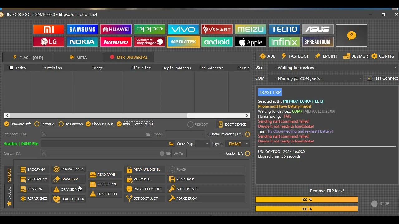Open the DEVMGR tab
Viewport: 399px width, 224px height.
tap(356, 56)
